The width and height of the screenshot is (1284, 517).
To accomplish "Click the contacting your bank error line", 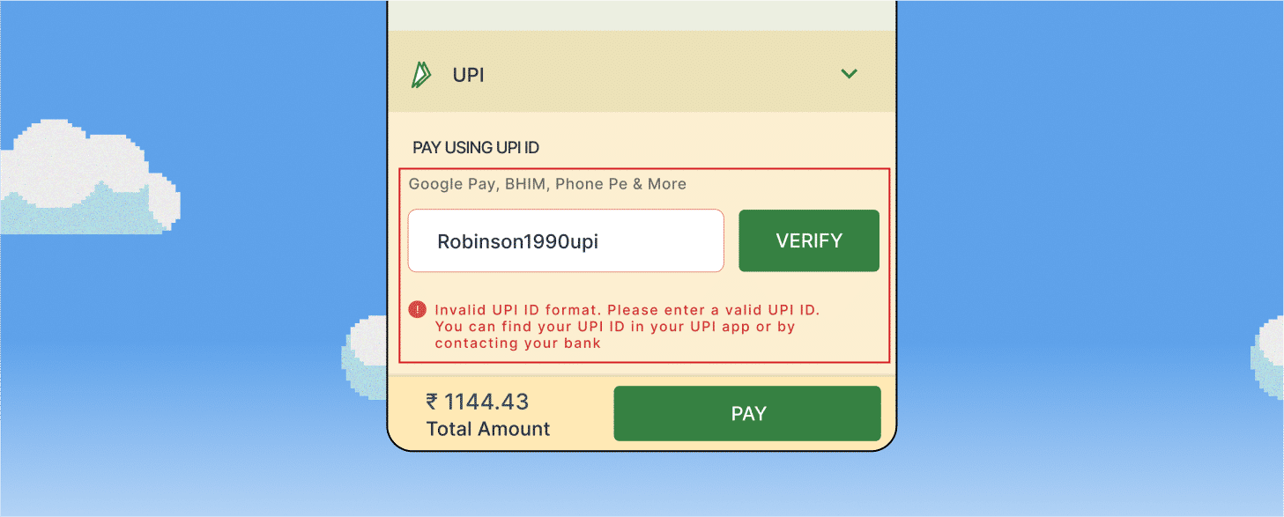I will click(518, 343).
